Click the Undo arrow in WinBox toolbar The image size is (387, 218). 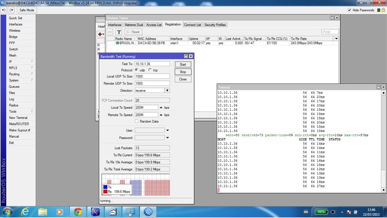[4, 10]
